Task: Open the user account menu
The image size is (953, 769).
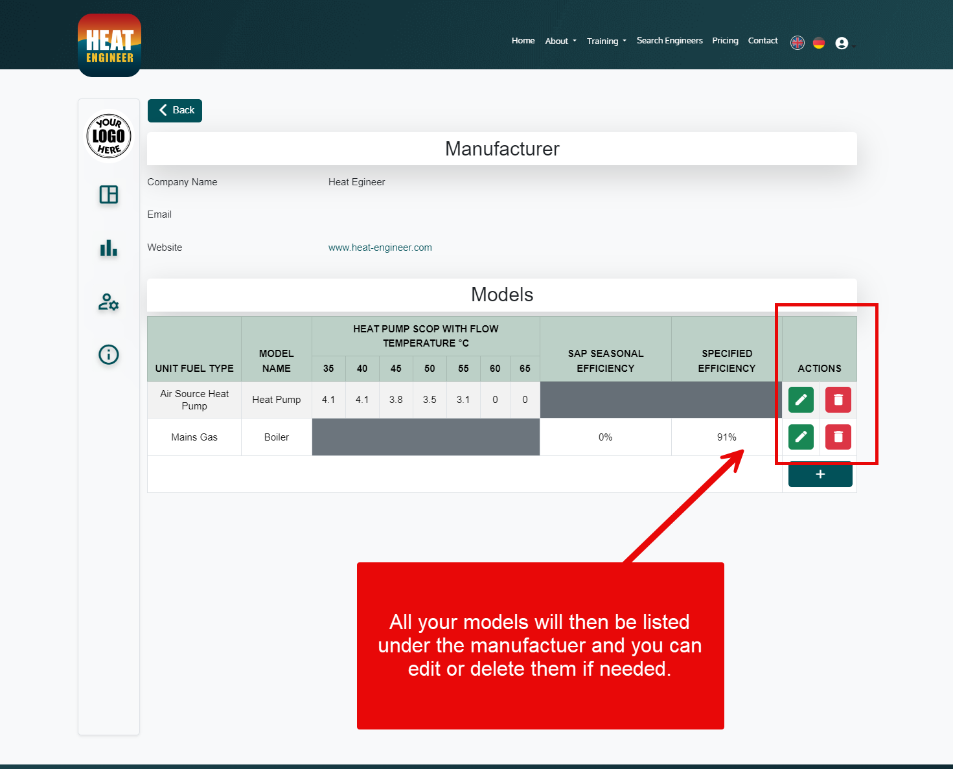Action: 843,43
